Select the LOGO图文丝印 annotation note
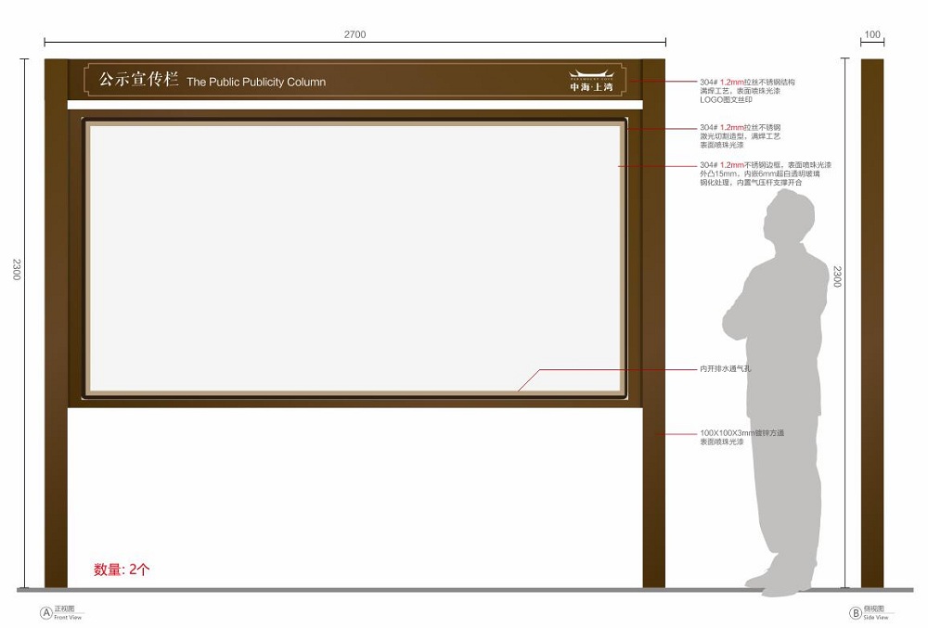 (726, 99)
